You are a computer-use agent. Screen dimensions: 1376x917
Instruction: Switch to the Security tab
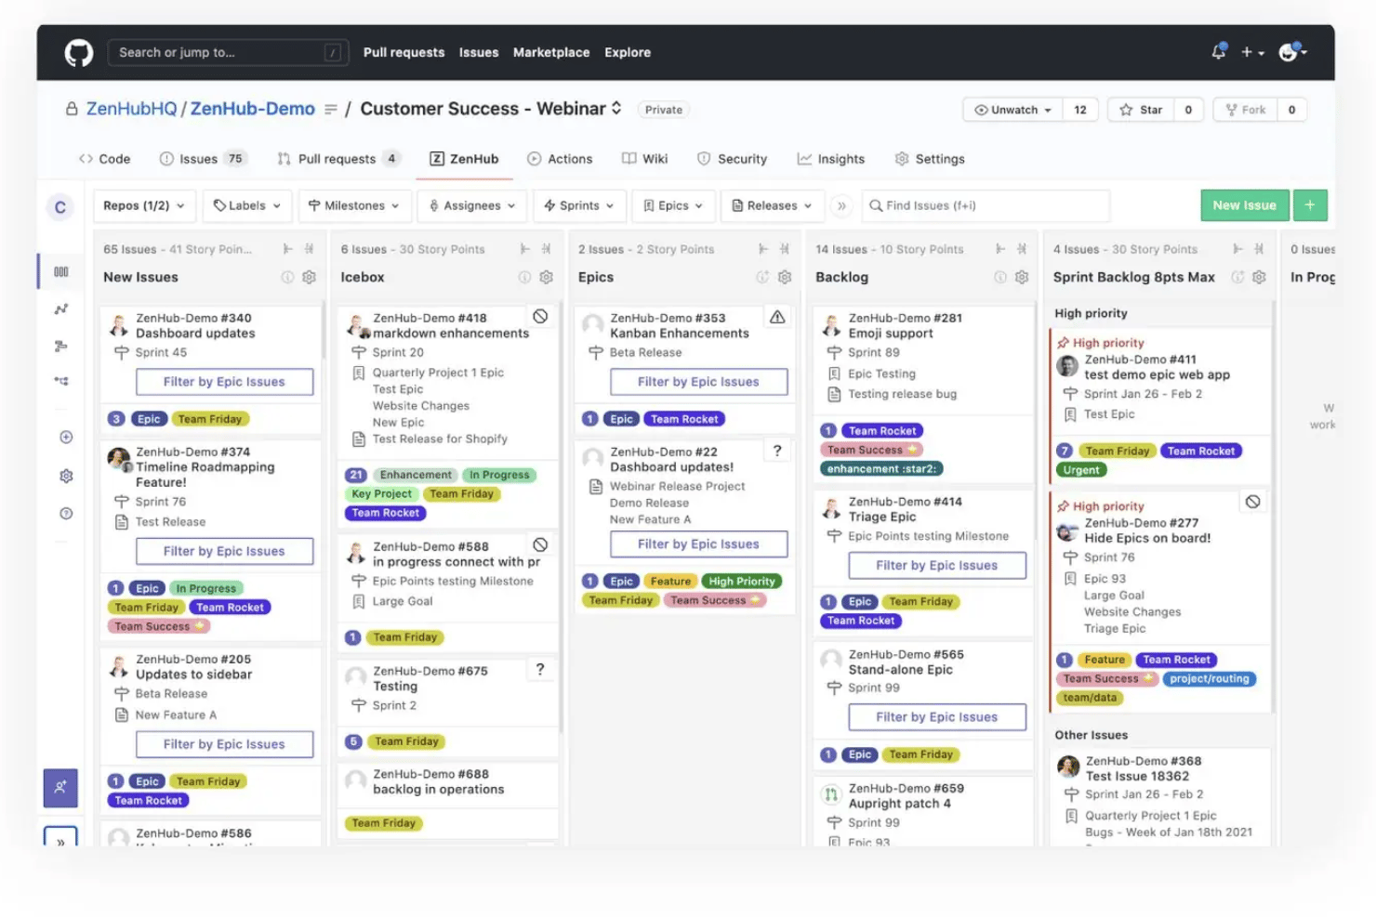733,159
